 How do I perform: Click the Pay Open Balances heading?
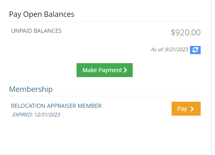pos(42,14)
